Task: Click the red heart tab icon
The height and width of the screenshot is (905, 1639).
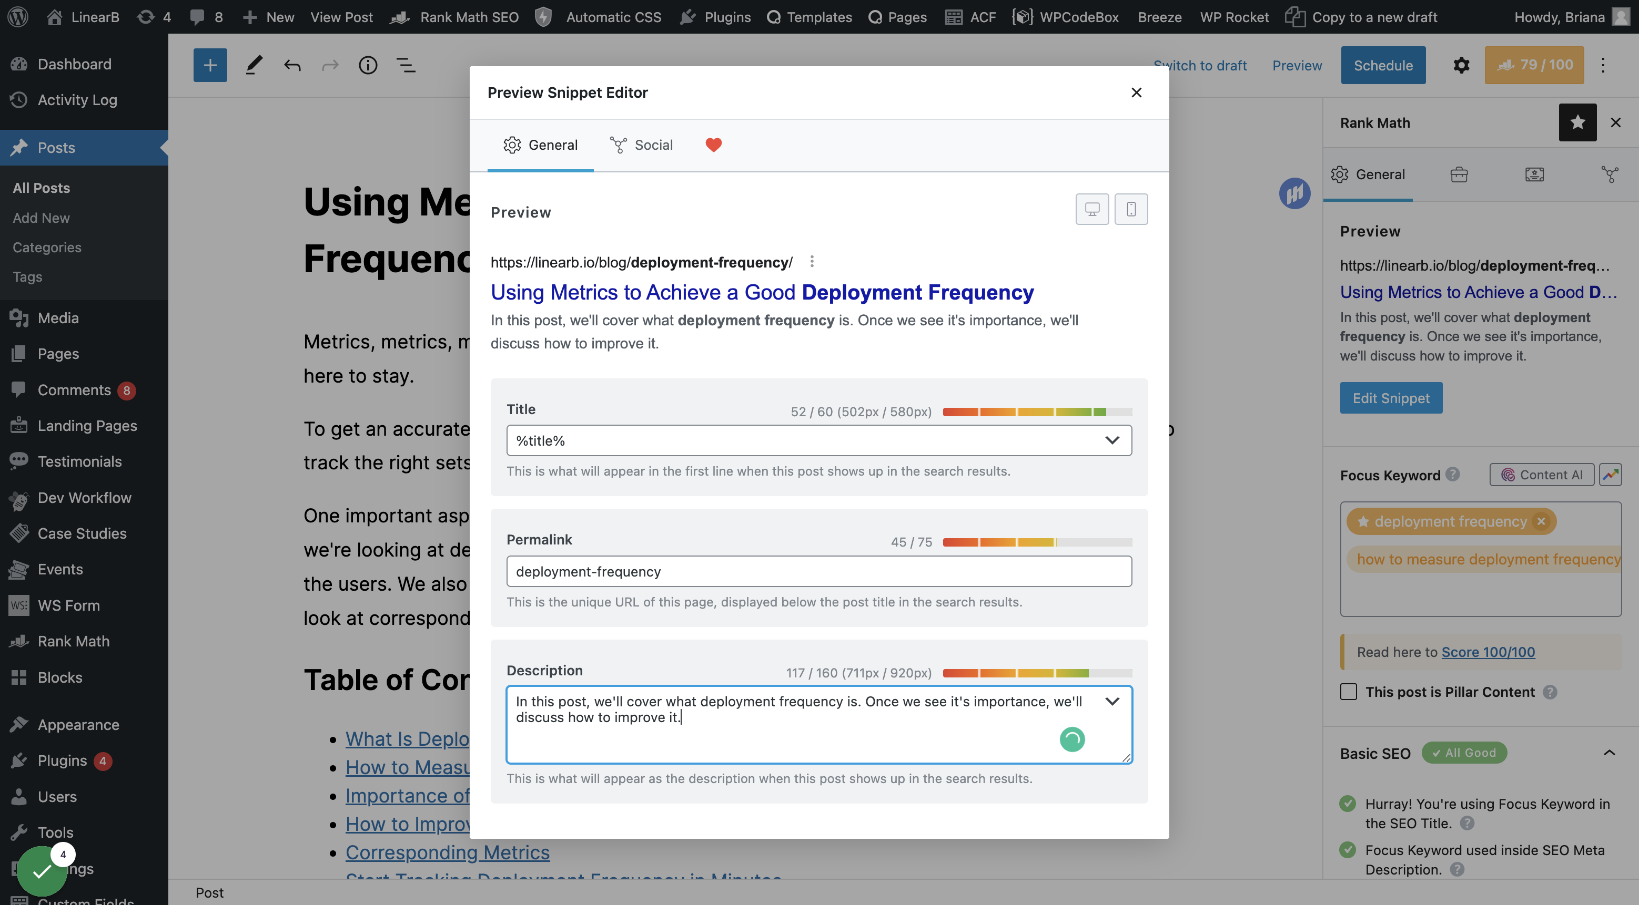Action: pyautogui.click(x=713, y=145)
